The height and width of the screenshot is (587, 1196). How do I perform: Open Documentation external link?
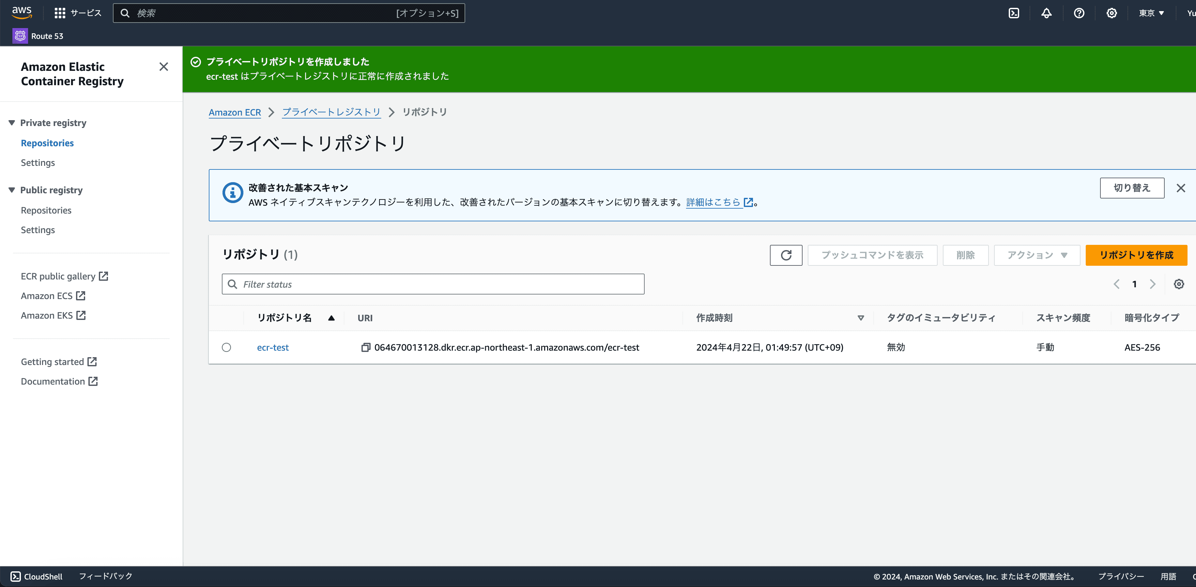59,381
